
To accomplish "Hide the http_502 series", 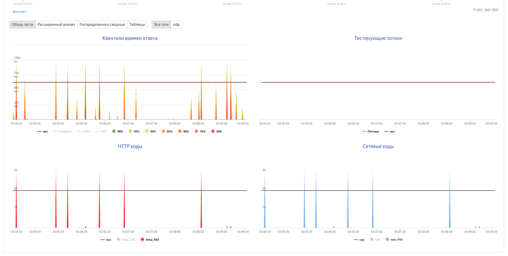I will 150,240.
